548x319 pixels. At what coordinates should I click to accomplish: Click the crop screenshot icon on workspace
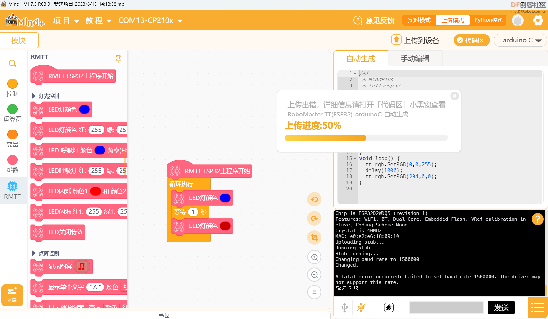[314, 238]
